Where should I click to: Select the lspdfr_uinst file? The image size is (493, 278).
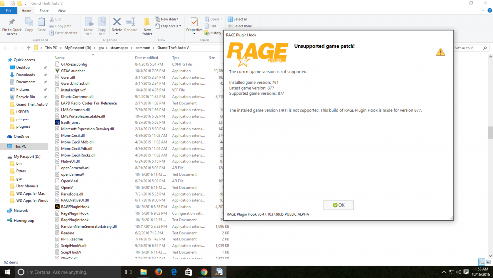click(70, 122)
